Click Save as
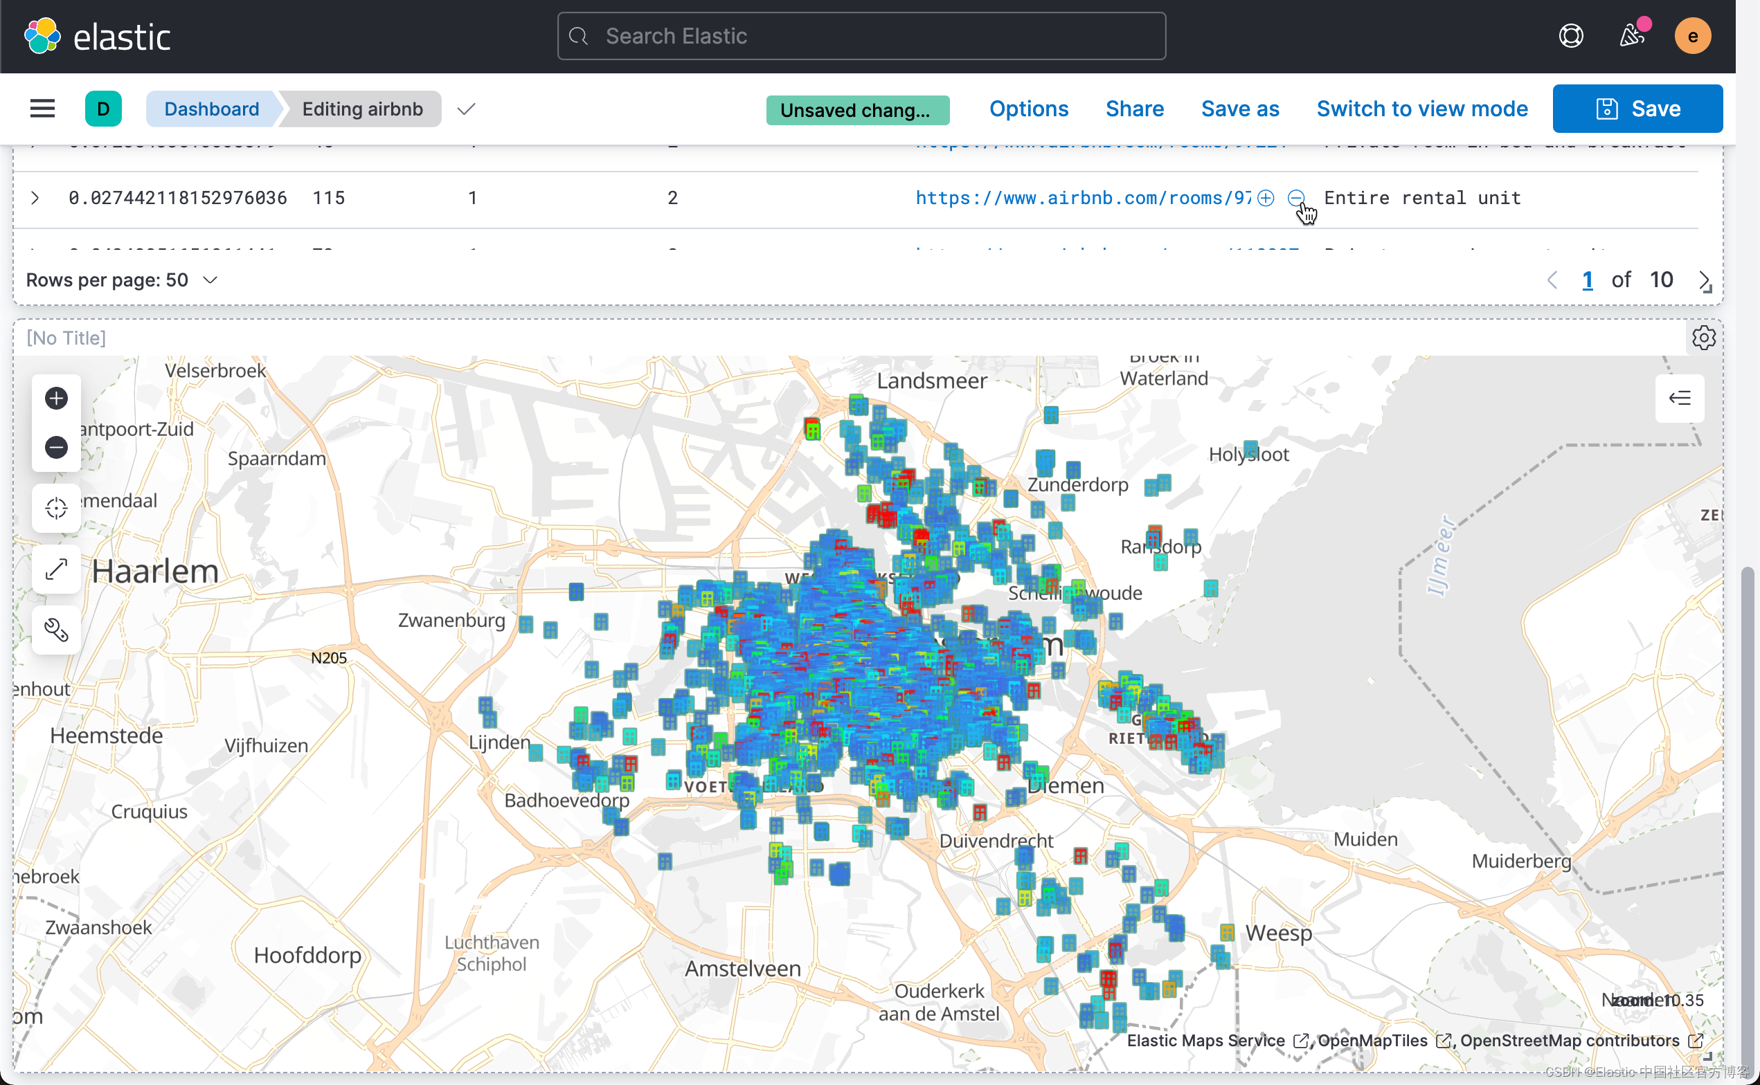 (1240, 109)
